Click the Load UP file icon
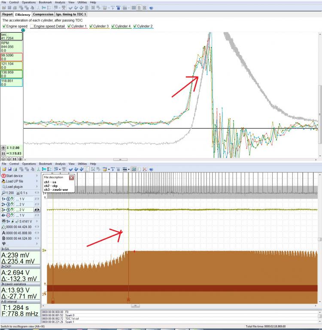This screenshot has width=322, height=330. click(x=3, y=181)
